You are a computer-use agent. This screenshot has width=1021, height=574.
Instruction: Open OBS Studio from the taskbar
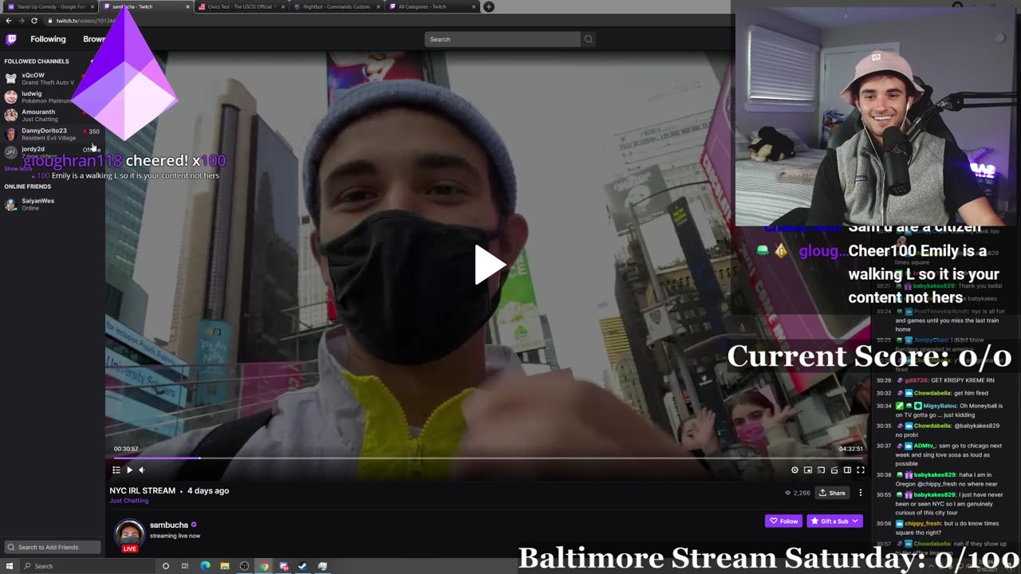[x=244, y=566]
